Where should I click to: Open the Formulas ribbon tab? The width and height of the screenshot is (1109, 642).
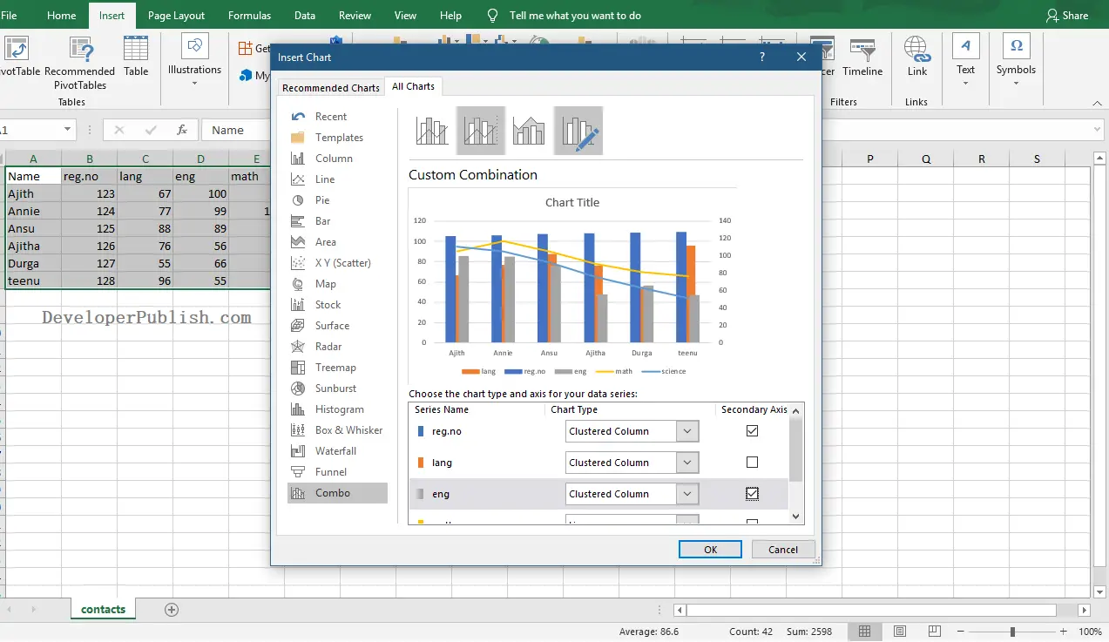click(x=249, y=16)
